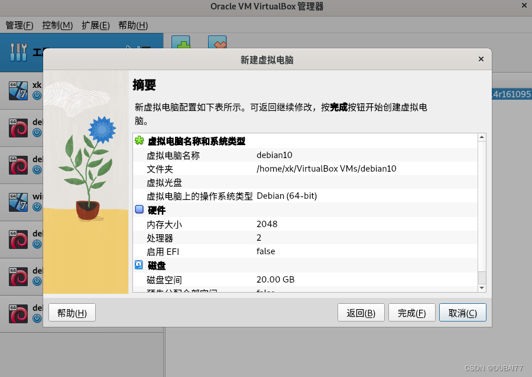The height and width of the screenshot is (377, 532).
Task: Click the 虚拟电脑上的操作系统类型 label
Action: [200, 196]
